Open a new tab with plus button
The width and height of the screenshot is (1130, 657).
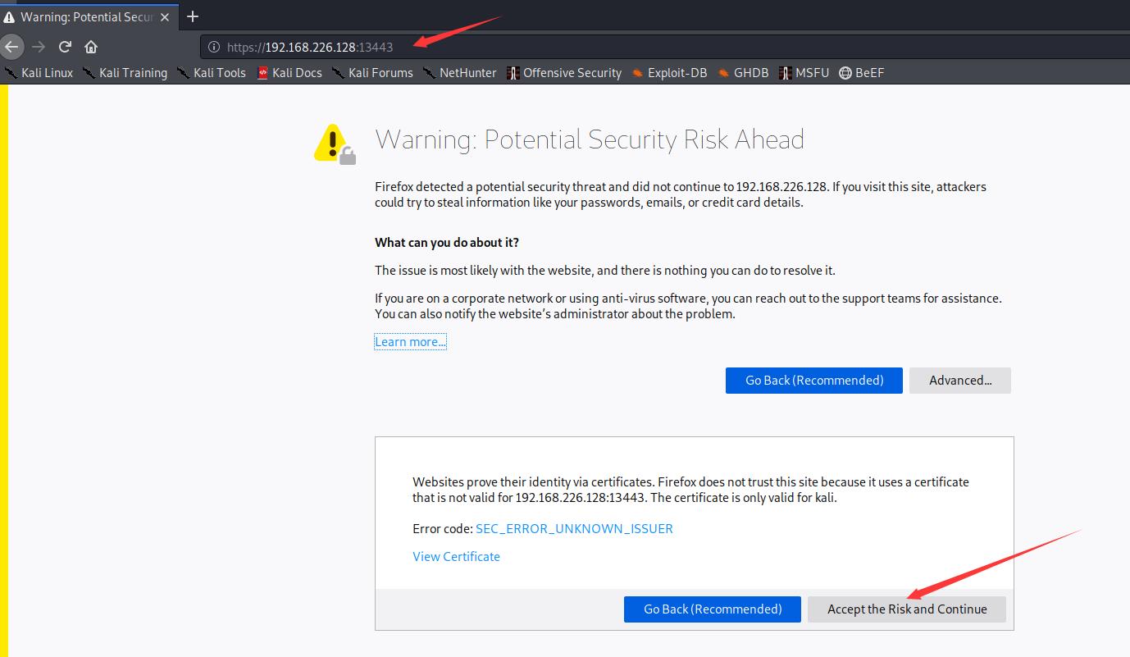click(193, 16)
